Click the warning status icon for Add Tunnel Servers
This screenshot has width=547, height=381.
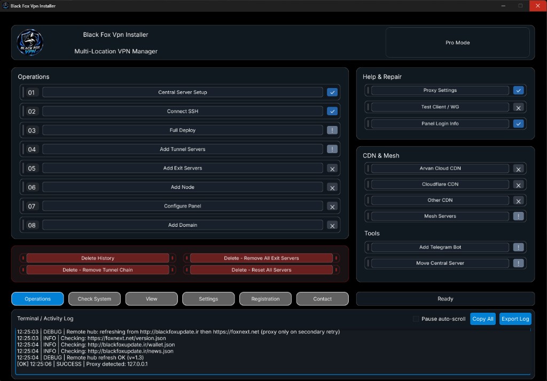332,149
